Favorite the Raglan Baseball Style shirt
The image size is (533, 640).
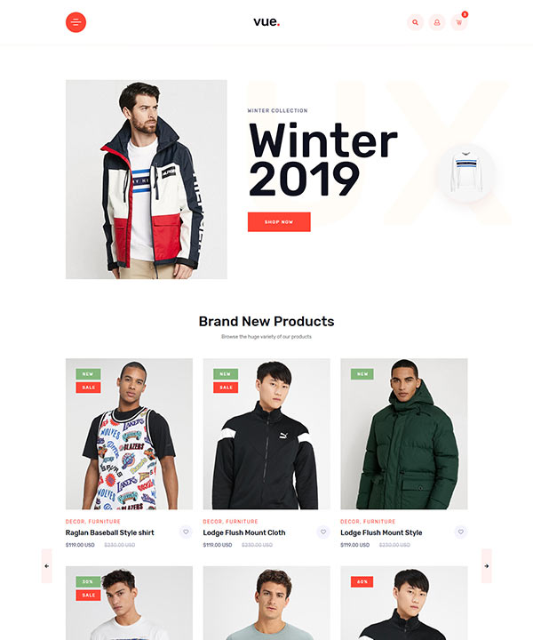click(186, 532)
